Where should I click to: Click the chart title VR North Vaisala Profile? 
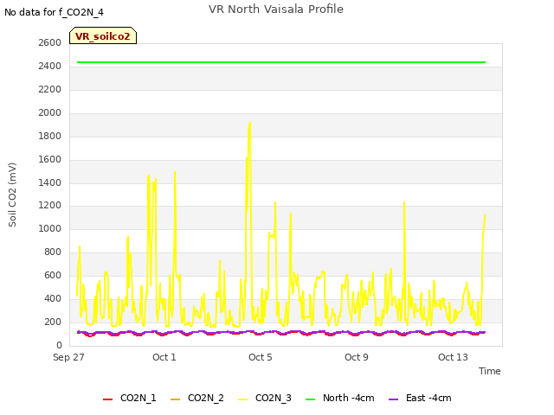[x=276, y=10]
